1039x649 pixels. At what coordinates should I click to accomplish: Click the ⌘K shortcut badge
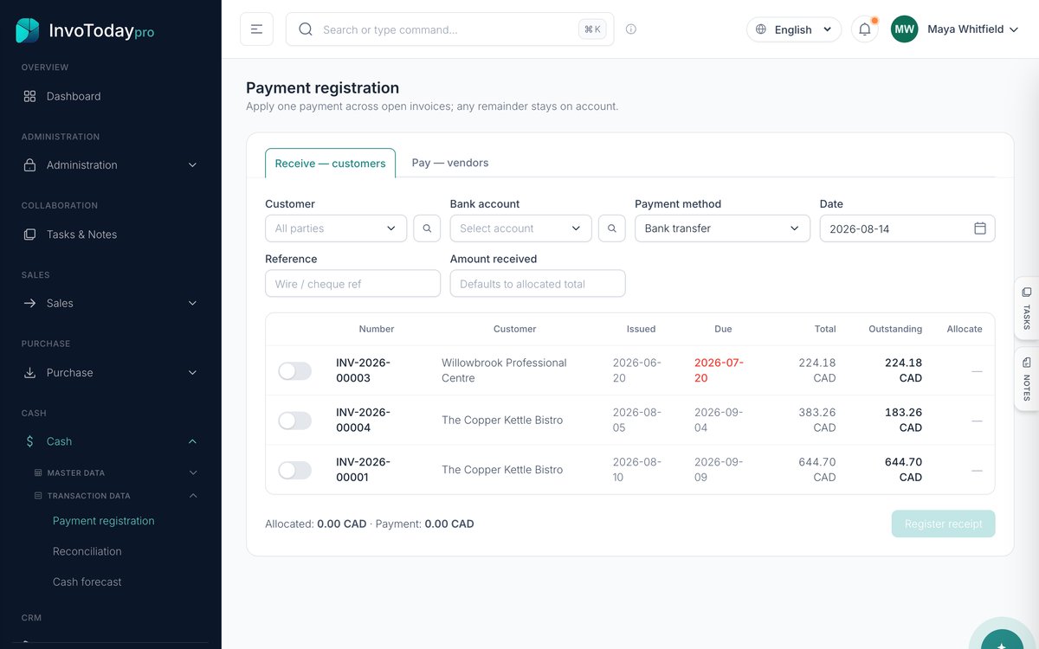pyautogui.click(x=592, y=29)
